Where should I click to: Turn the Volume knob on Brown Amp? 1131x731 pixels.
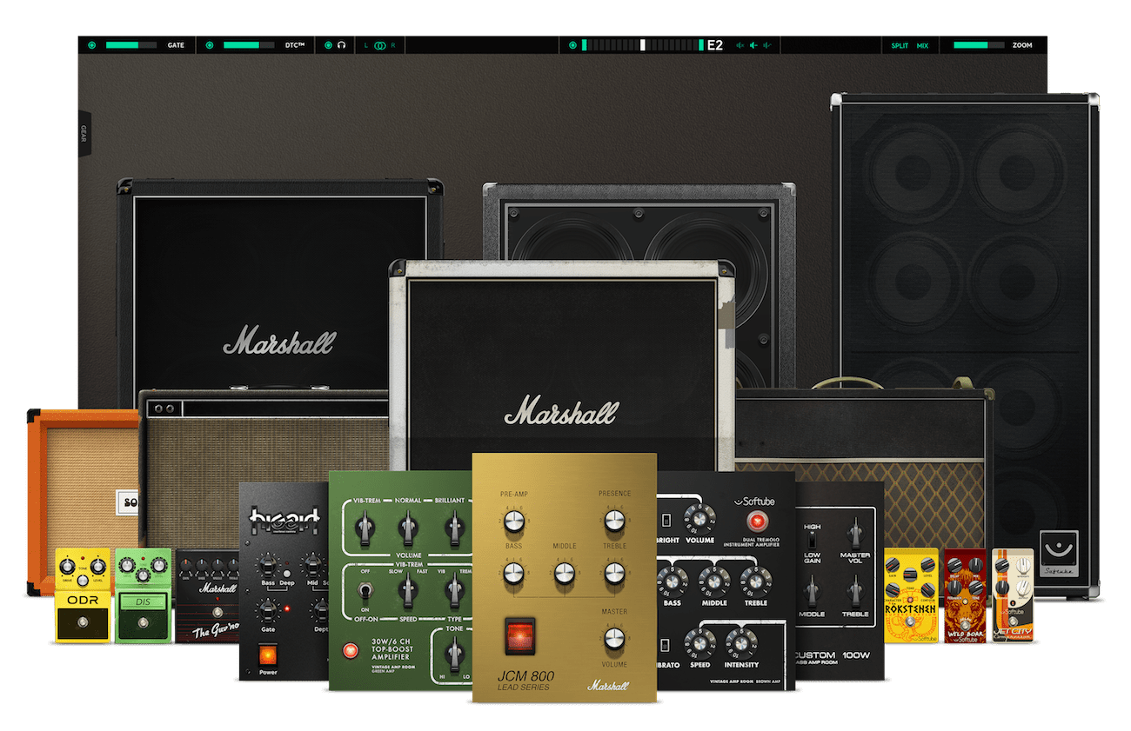[698, 517]
